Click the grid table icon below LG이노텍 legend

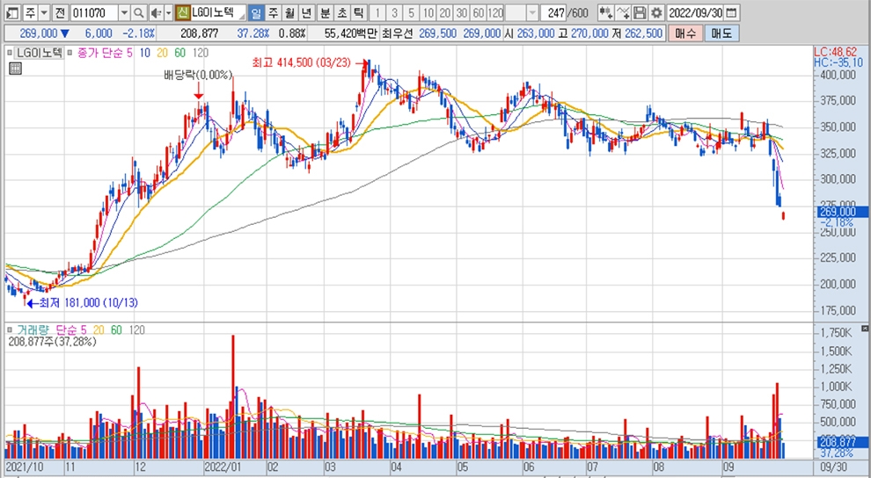pyautogui.click(x=16, y=69)
